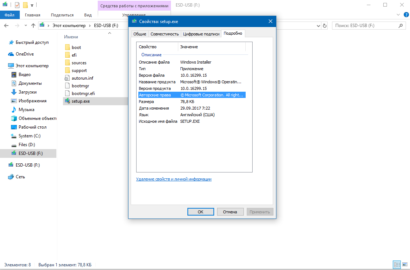Viewport: 410px width, 270px height.
Task: Click the Отмена button
Action: tap(230, 212)
